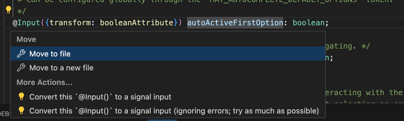Viewport: 404px width, 121px height.
Task: Convert this @Input() to a signal input
Action: click(100, 97)
